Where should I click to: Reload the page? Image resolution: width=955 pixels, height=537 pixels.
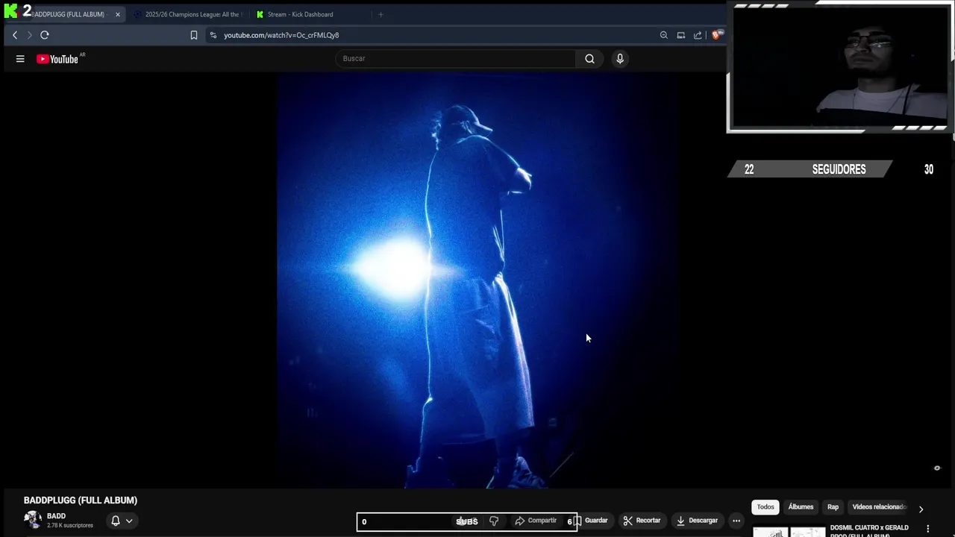click(x=45, y=35)
